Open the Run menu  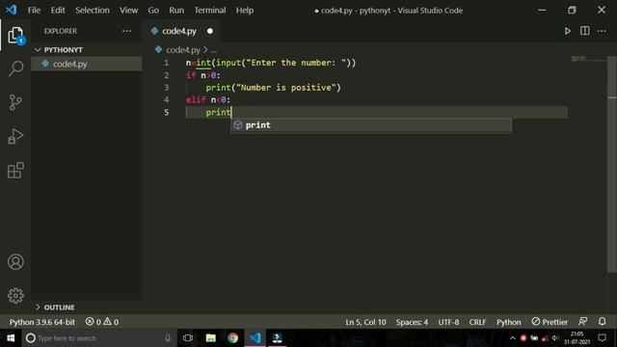176,11
